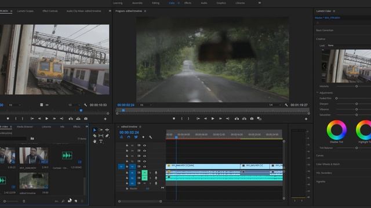Export a frame from the Program monitor

[x=252, y=118]
